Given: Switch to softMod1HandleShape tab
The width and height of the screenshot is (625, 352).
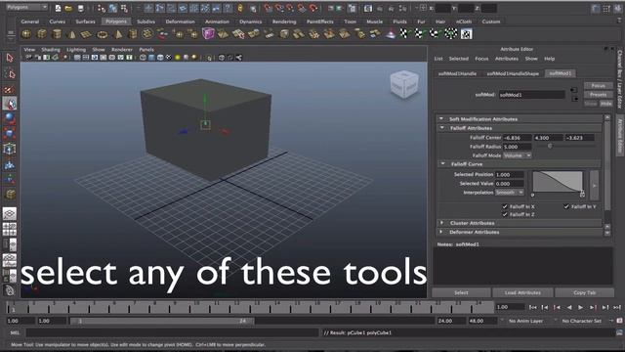Looking at the screenshot, I should (x=513, y=73).
